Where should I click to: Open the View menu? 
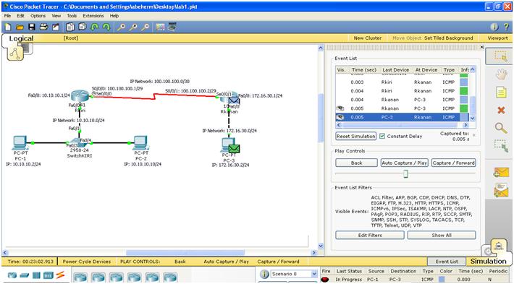coord(56,16)
